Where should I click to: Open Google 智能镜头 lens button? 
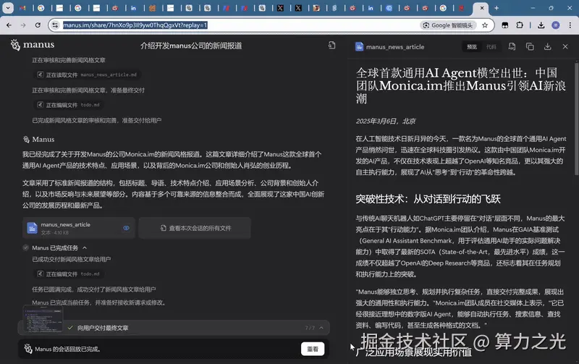click(448, 25)
